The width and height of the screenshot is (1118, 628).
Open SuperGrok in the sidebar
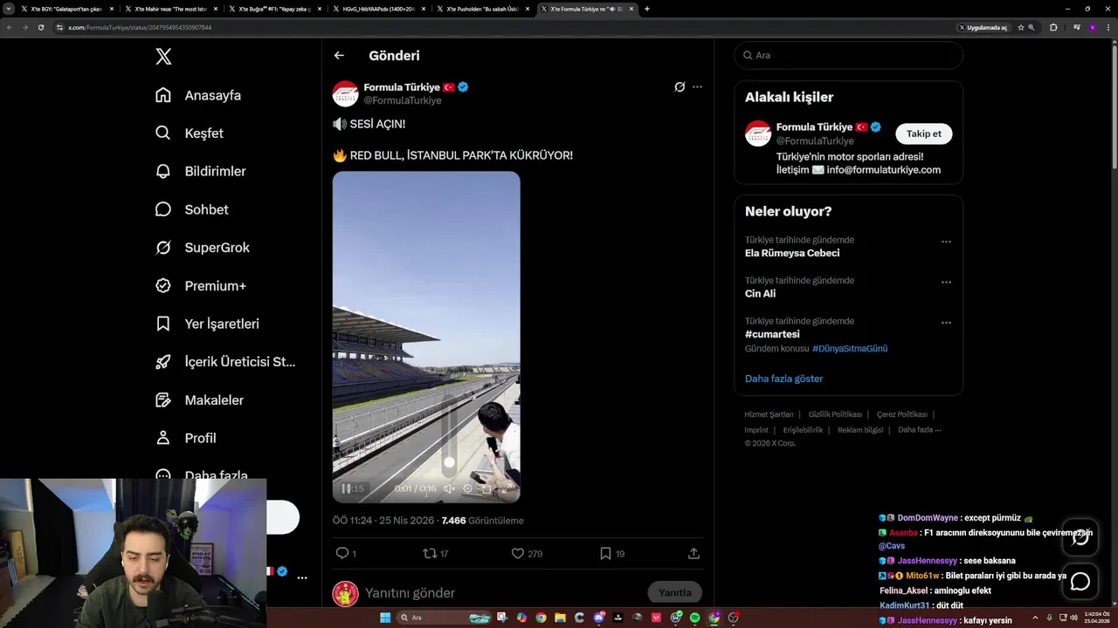point(203,248)
